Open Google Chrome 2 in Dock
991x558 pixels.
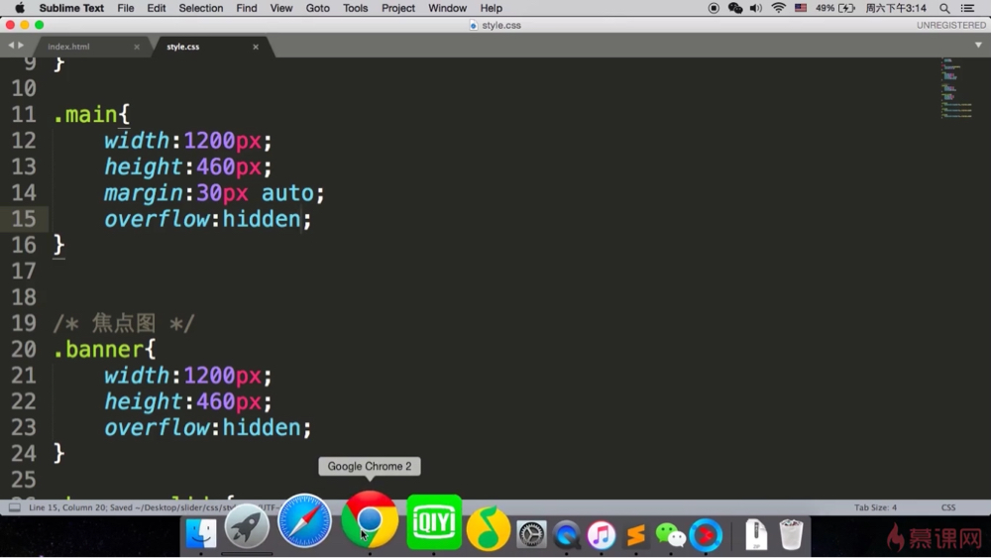pos(370,520)
